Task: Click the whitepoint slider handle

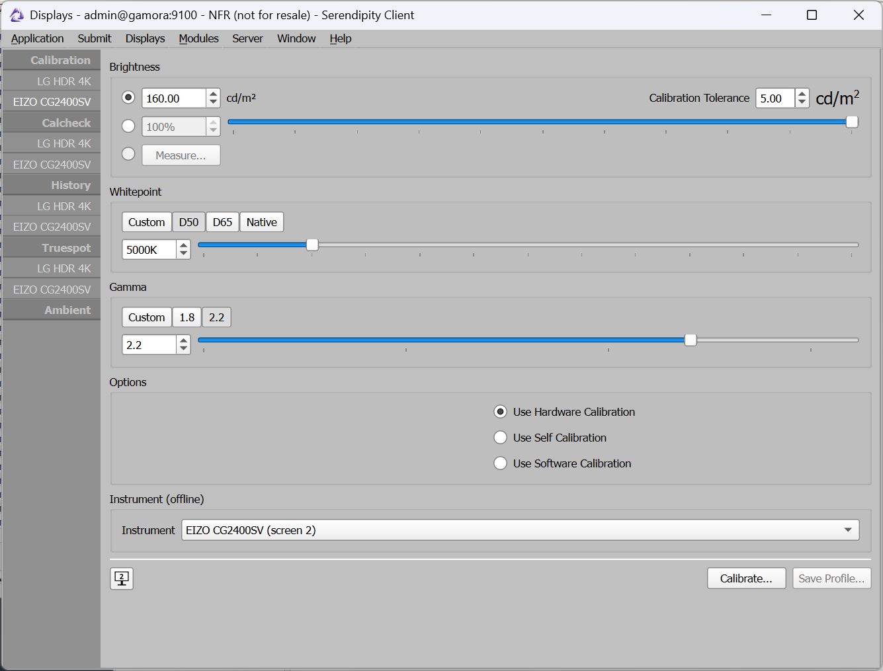Action: 312,245
